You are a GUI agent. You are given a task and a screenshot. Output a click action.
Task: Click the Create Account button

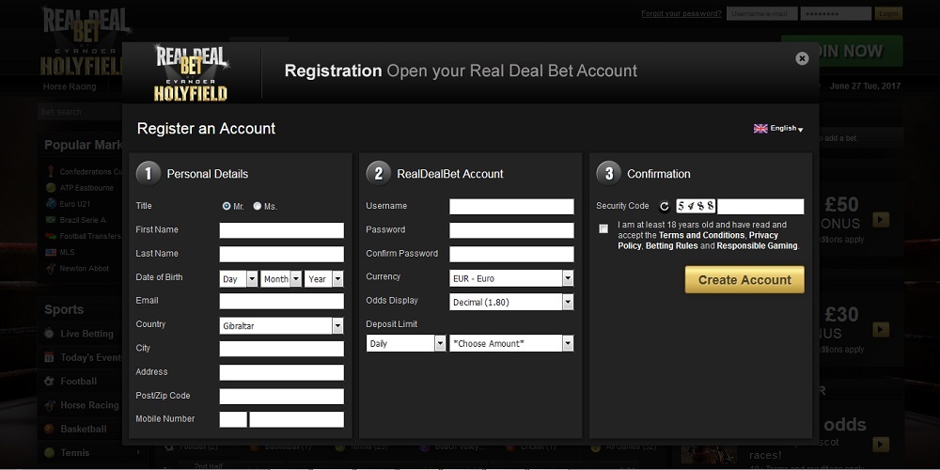pyautogui.click(x=744, y=280)
